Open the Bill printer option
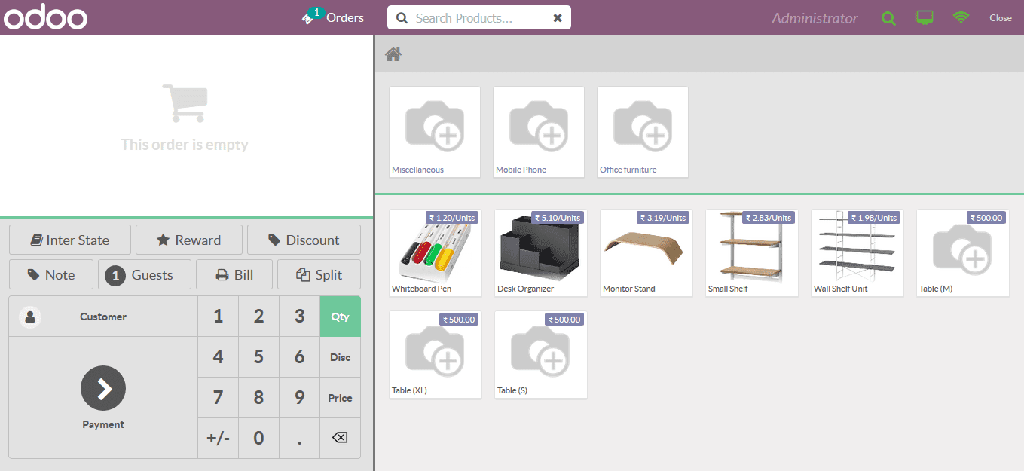1024x471 pixels. click(234, 274)
